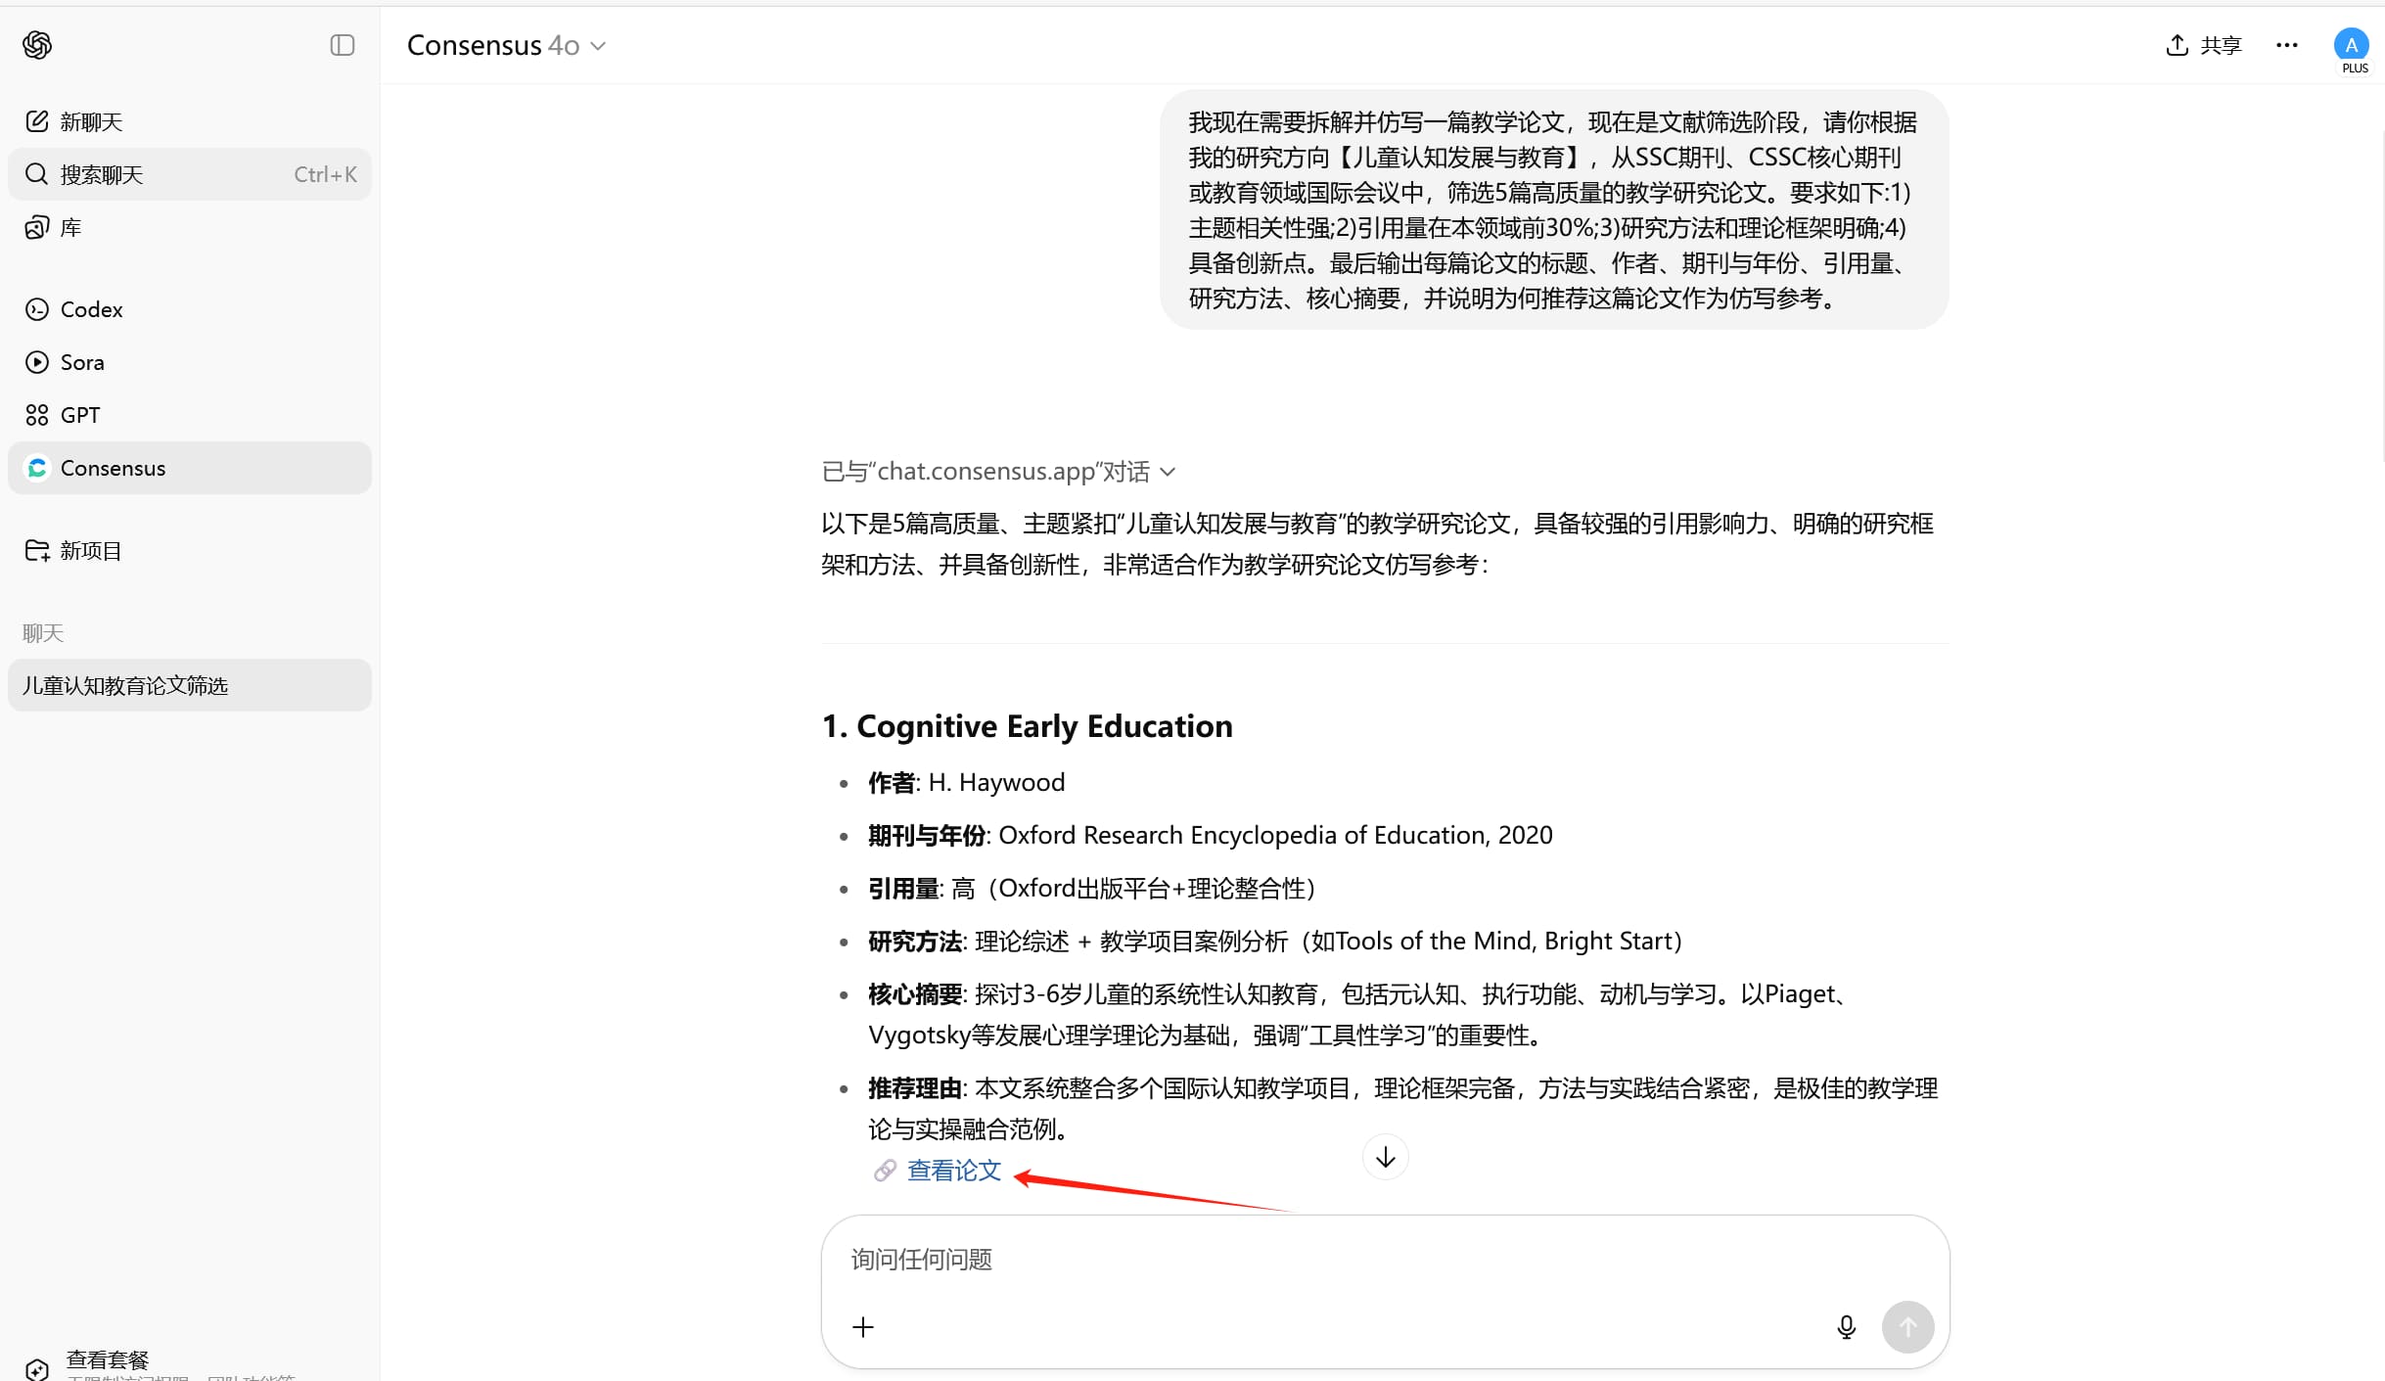Open the 查看论文 paper link
Viewport: 2385px width, 1381px height.
click(x=953, y=1171)
